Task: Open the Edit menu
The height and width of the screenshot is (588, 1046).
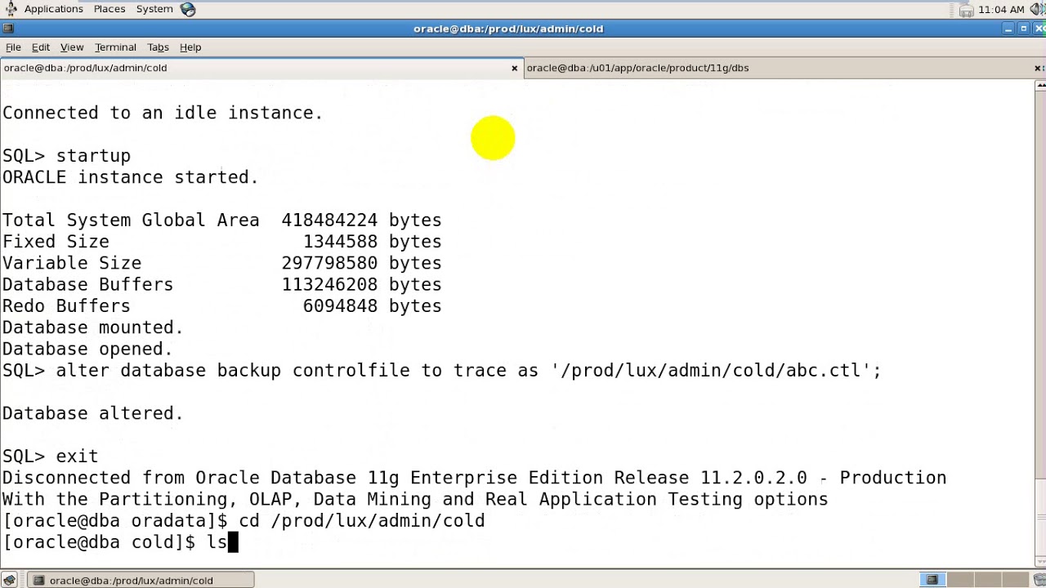Action: (41, 47)
